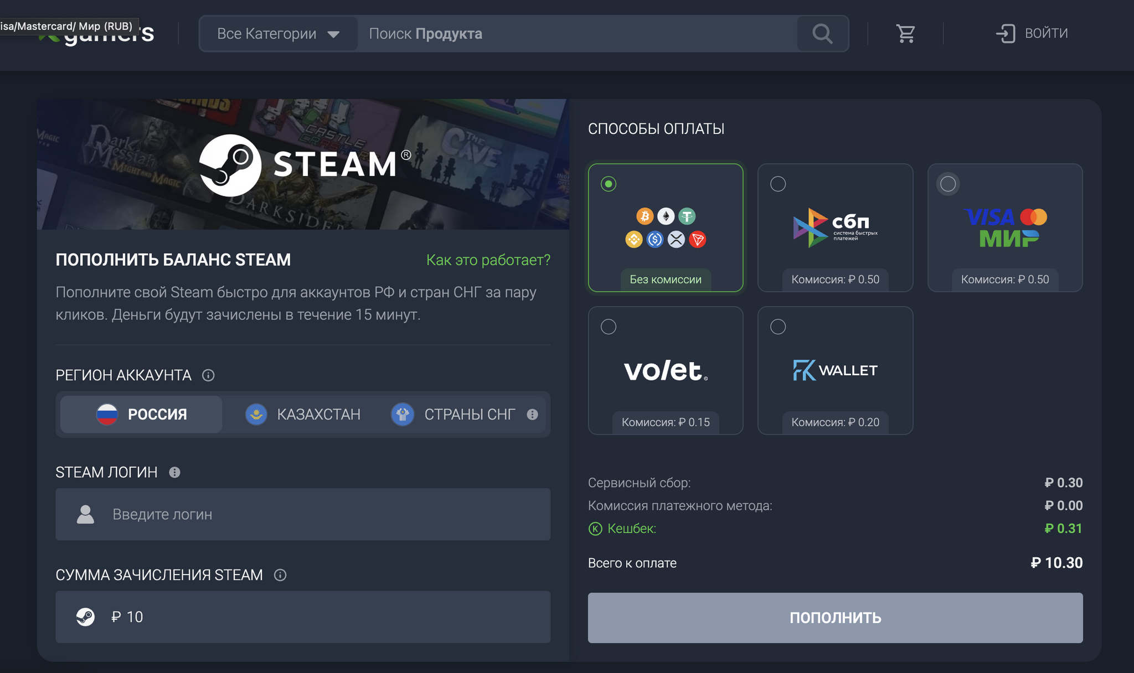Click the info icon after Страны СНГ
The width and height of the screenshot is (1134, 673).
click(532, 415)
